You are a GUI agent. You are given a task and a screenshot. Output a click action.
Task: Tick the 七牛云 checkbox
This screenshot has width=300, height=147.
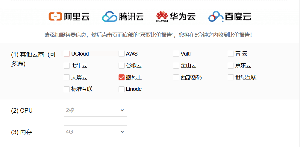67,66
